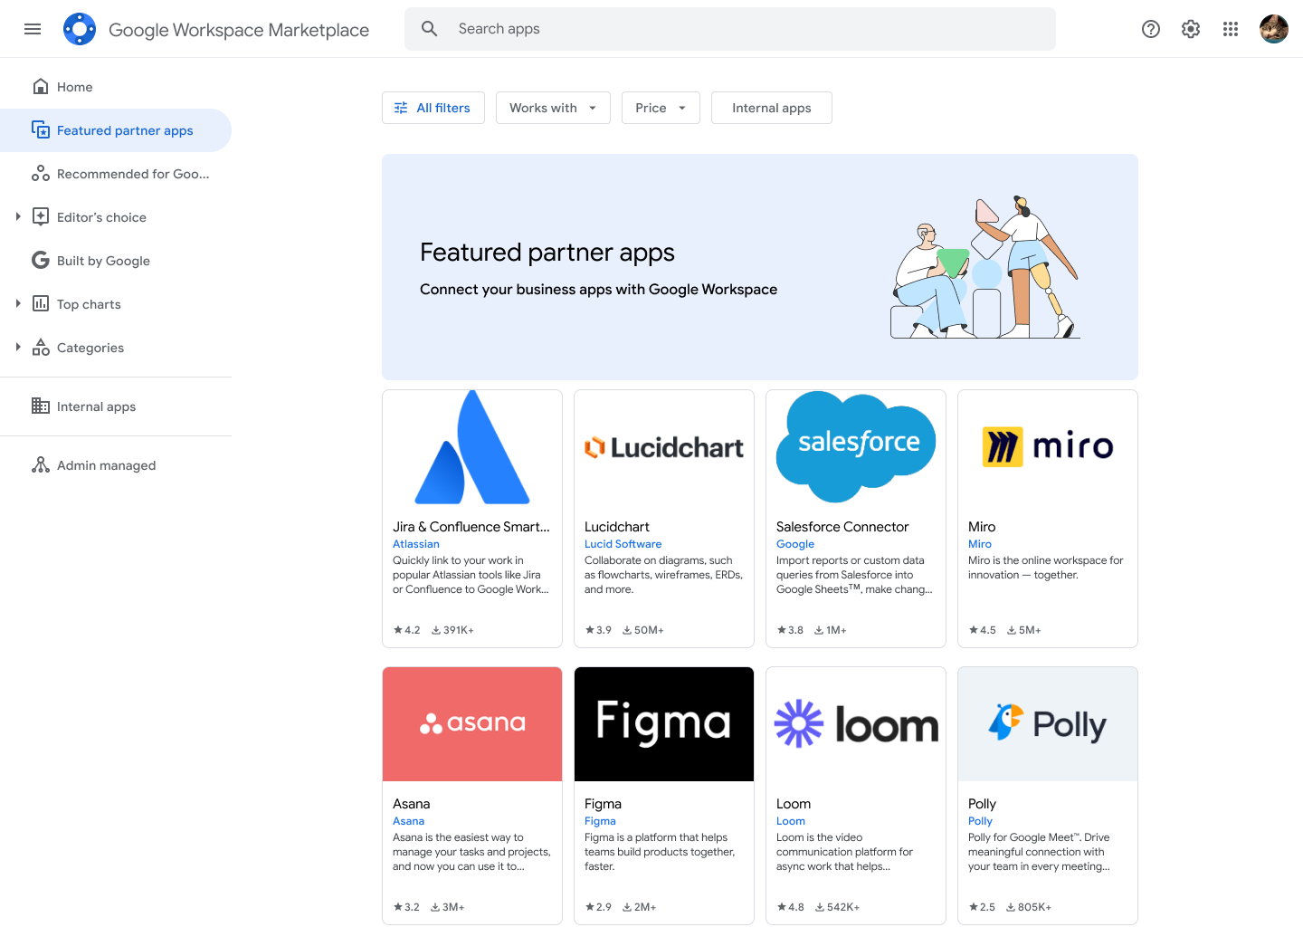Select Featured partner apps in sidebar
This screenshot has height=927, width=1303.
[x=116, y=130]
